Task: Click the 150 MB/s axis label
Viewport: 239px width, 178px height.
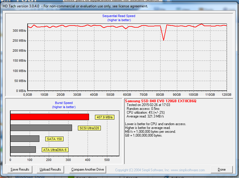Action: click(x=19, y=61)
